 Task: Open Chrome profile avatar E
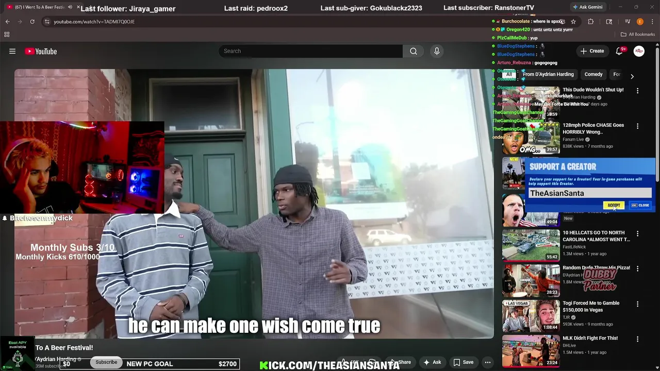coord(640,22)
